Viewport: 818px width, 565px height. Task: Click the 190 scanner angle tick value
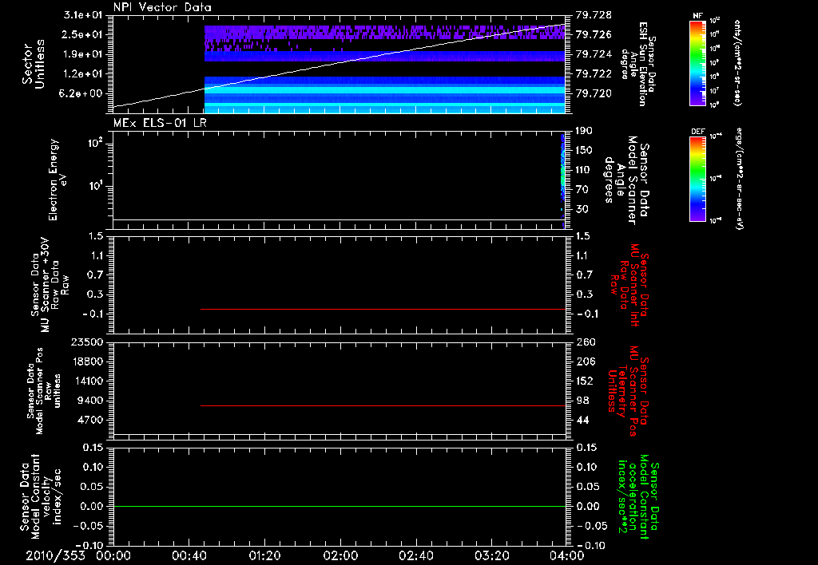pyautogui.click(x=584, y=130)
